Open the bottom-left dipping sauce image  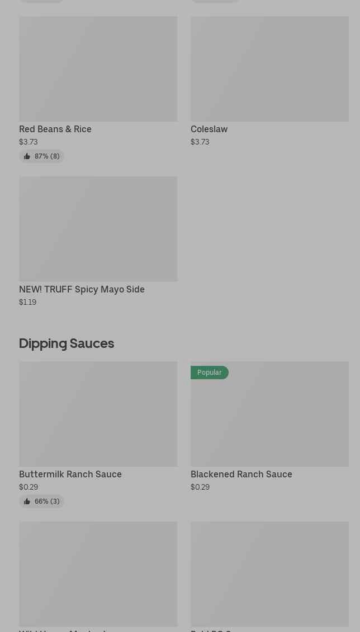point(98,574)
